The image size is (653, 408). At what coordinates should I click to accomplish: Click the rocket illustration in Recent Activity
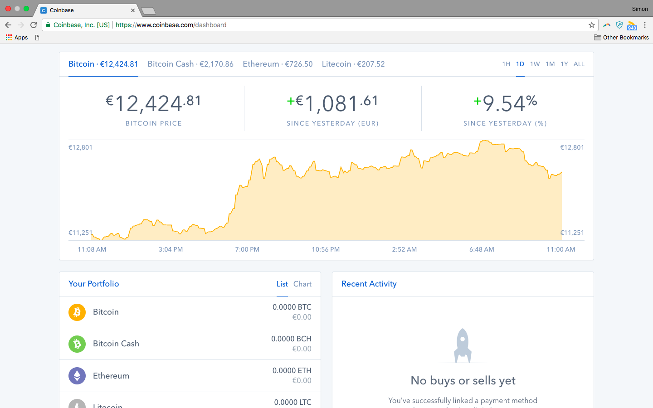click(463, 345)
